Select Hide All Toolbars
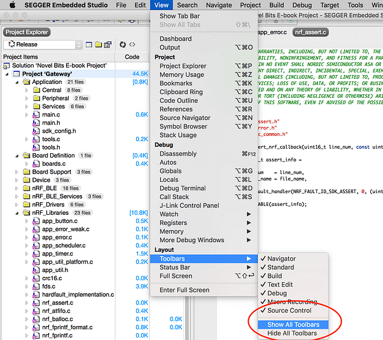 293,333
